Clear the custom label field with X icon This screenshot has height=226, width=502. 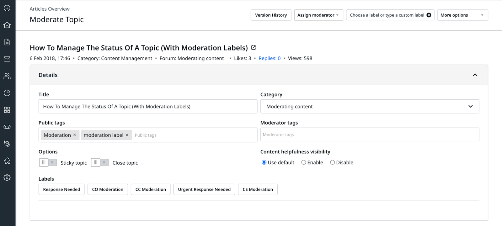[429, 15]
